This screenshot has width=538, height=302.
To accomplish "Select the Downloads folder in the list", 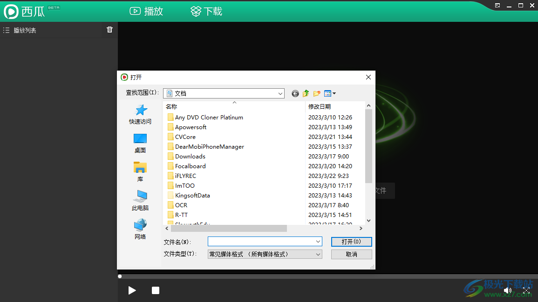I will (190, 156).
